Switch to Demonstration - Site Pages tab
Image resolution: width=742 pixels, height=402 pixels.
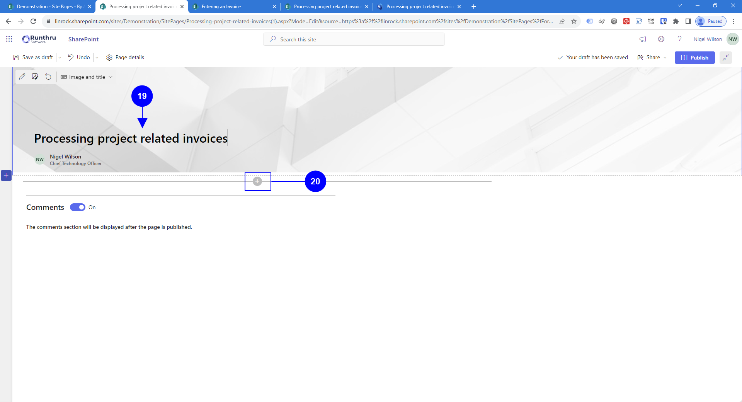[49, 7]
